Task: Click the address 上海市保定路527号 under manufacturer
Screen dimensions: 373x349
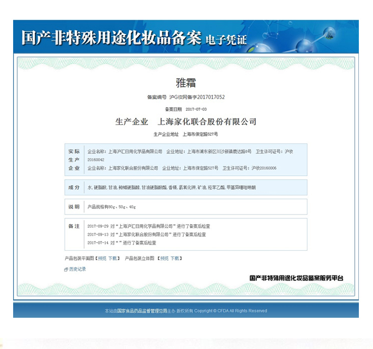Action: pos(200,134)
